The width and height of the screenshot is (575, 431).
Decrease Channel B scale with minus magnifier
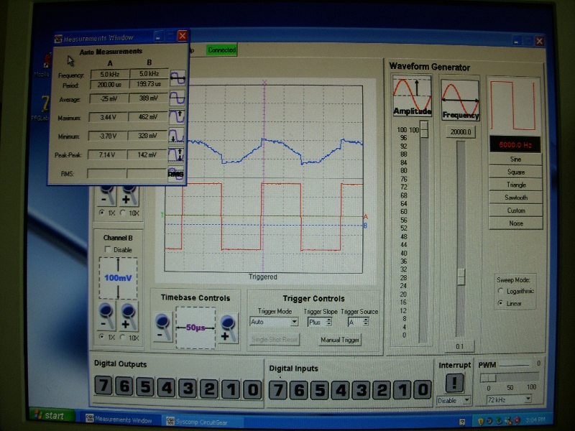107,317
